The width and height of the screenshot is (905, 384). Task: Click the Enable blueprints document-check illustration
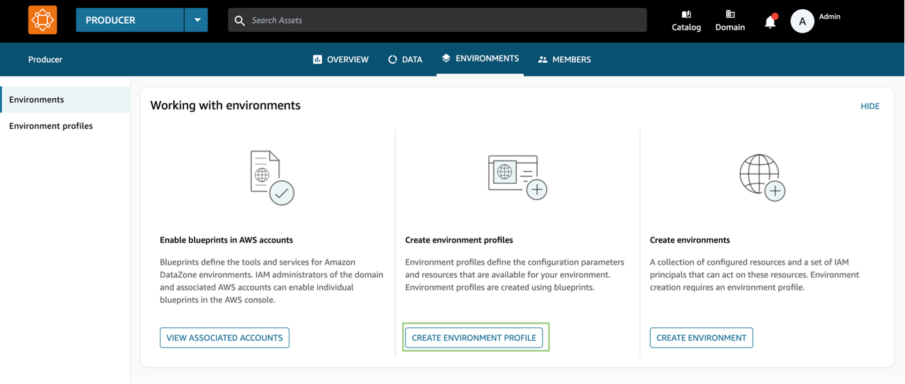pos(272,178)
